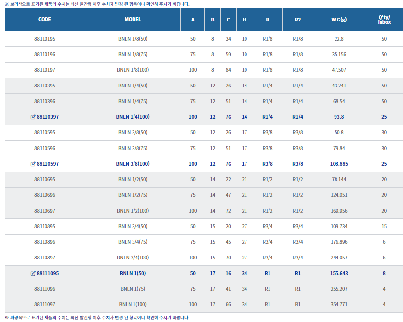Click the edit icon beside code 88111095
The image size is (403, 322).
pos(33,274)
